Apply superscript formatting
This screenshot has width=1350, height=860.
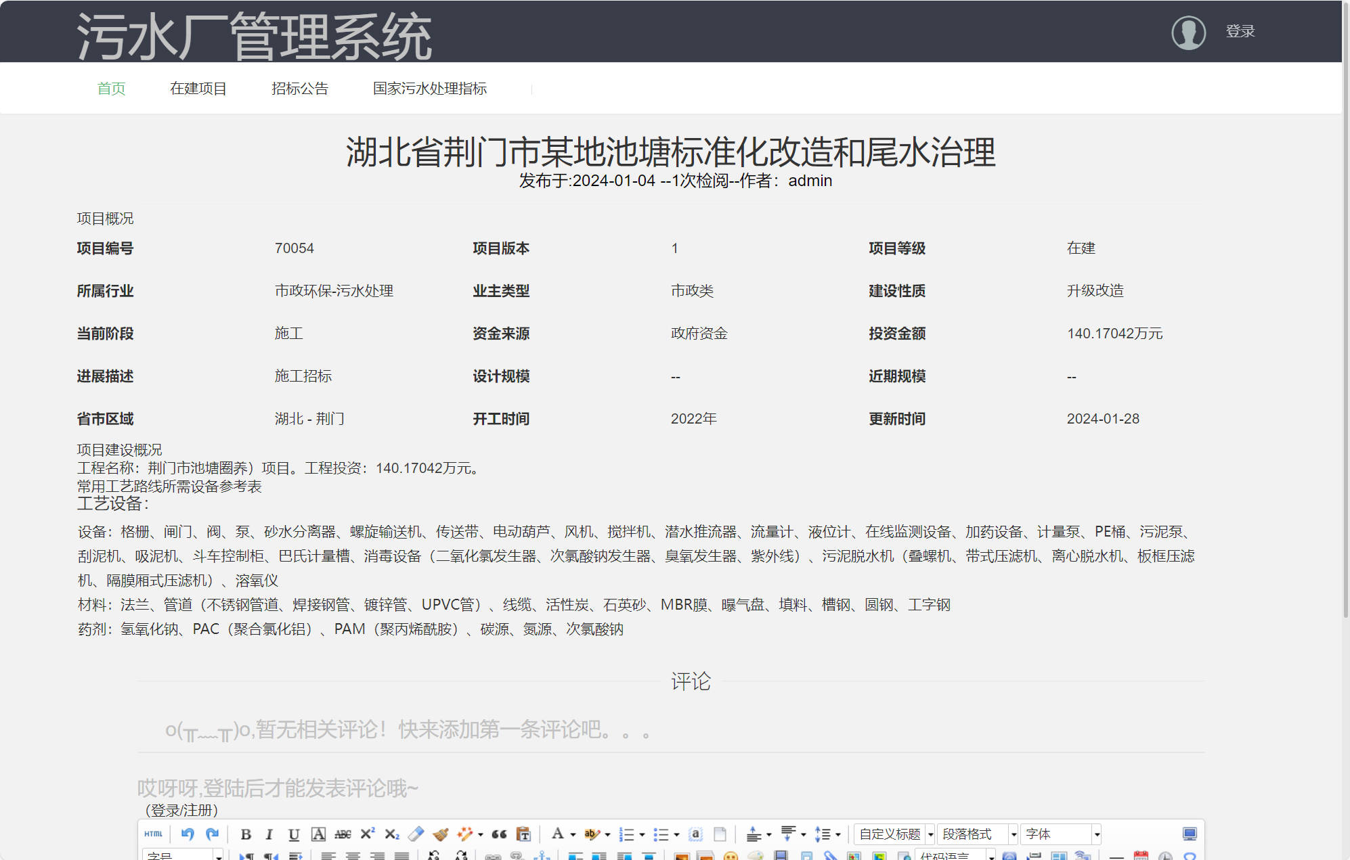pos(368,834)
